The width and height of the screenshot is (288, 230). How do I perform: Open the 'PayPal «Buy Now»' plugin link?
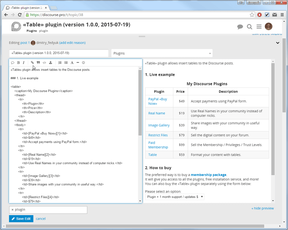pyautogui.click(x=158, y=101)
